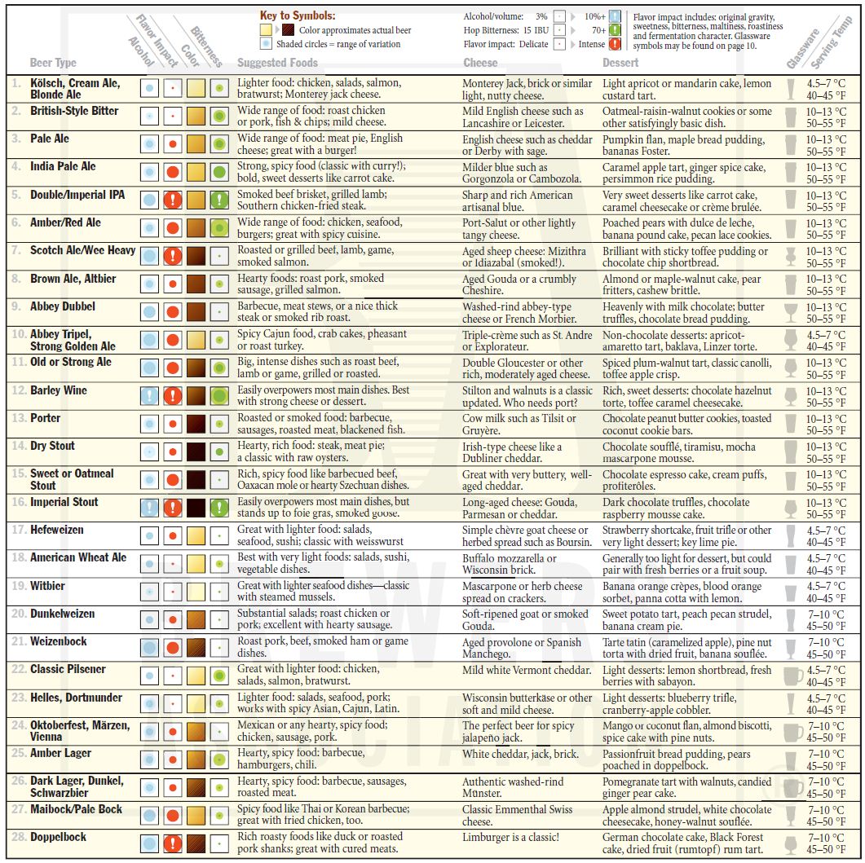Select the flavor impact symbol for Maibock/Pale Bock
865x863 pixels.
pyautogui.click(x=173, y=815)
